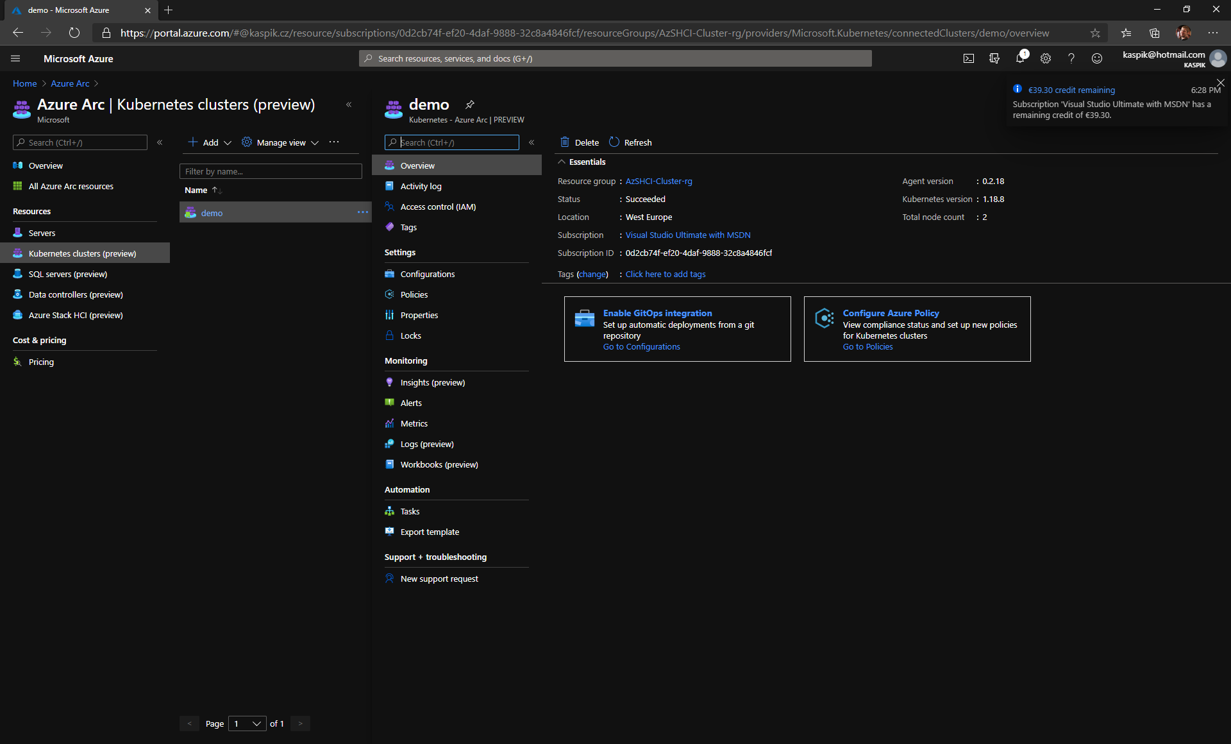Viewport: 1231px width, 744px height.
Task: Open Insights (preview) under Monitoring
Action: (x=432, y=382)
